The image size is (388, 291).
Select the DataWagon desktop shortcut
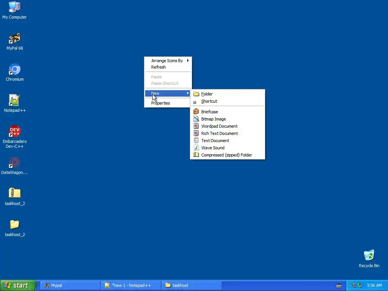click(14, 166)
